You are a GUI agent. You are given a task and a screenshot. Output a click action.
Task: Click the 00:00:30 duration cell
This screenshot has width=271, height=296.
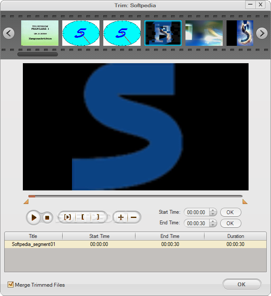point(235,244)
